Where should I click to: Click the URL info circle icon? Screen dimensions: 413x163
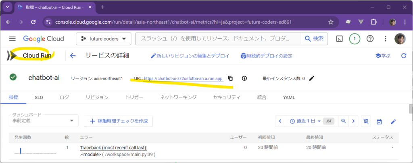tap(244, 78)
